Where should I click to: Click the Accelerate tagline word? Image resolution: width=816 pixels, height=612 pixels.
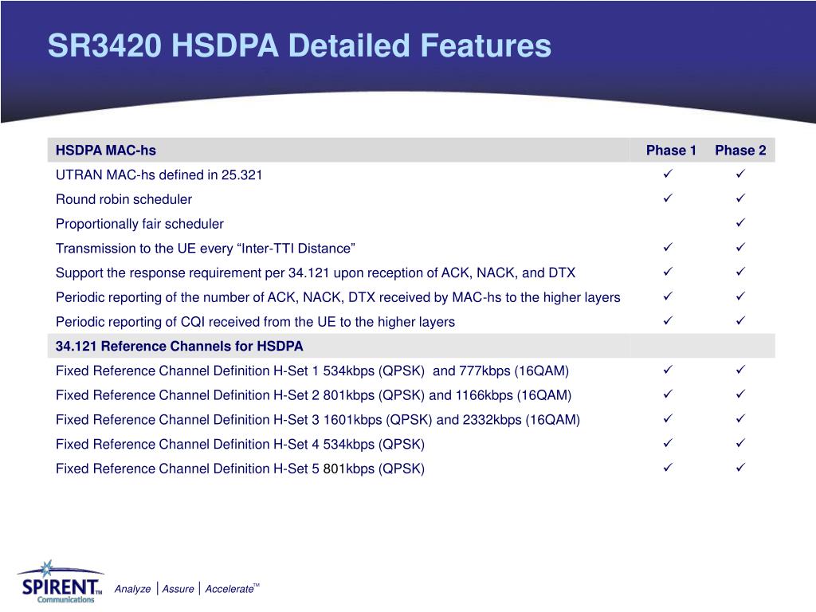coord(229,589)
